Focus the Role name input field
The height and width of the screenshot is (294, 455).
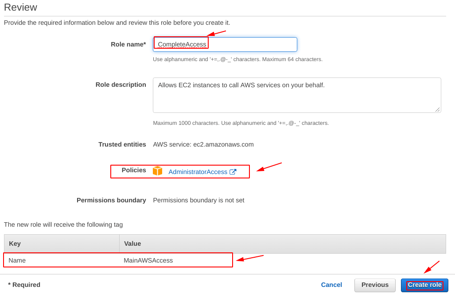pyautogui.click(x=225, y=44)
